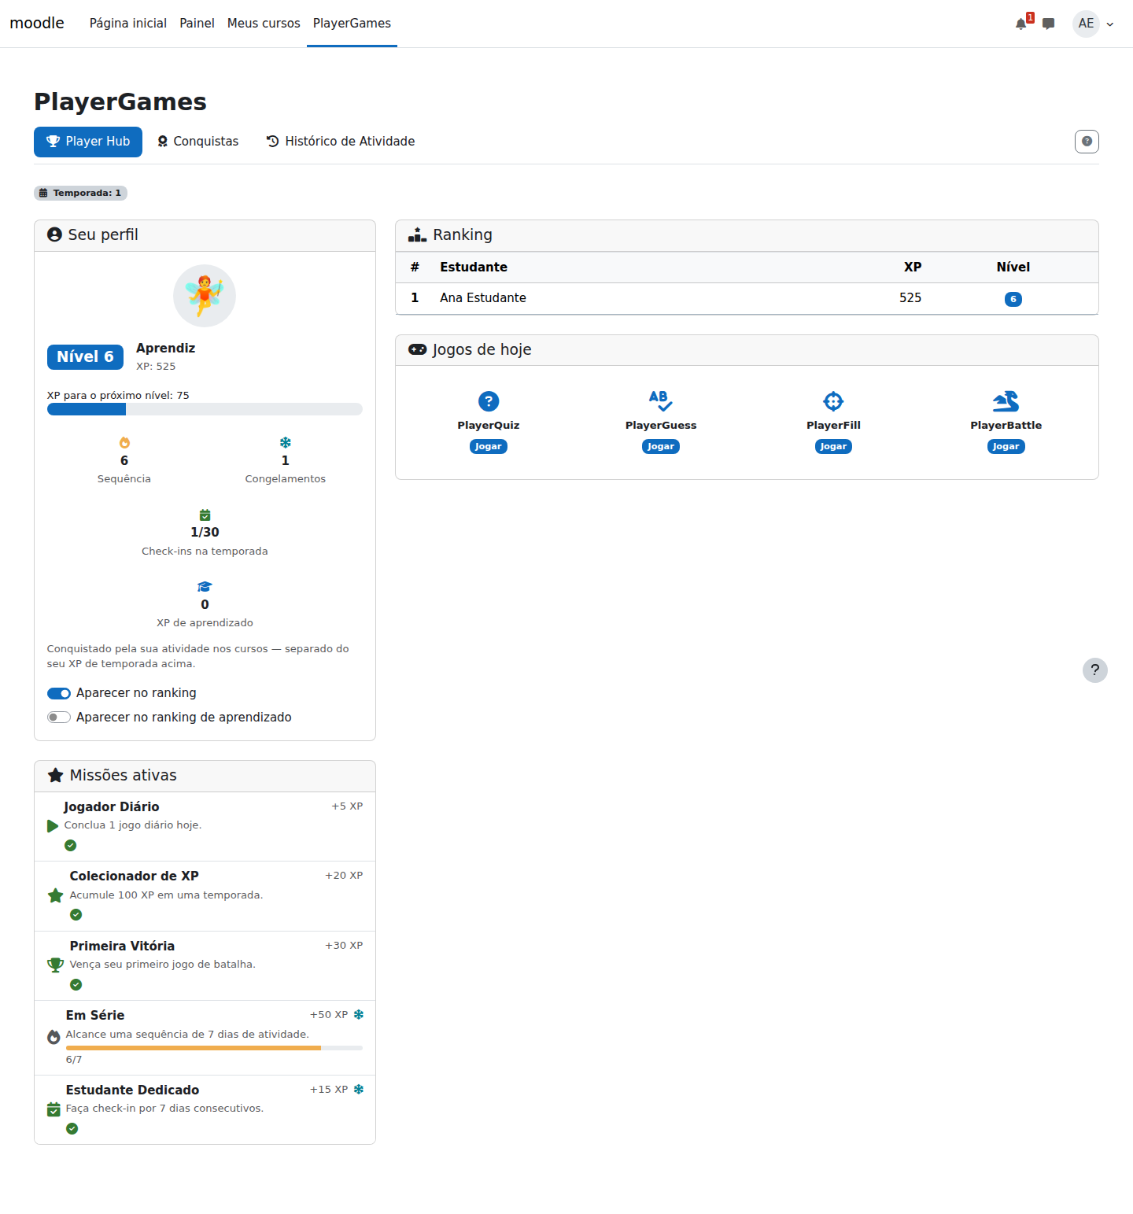The image size is (1133, 1214).
Task: Click the Temporada: 1 badge
Action: pos(80,193)
